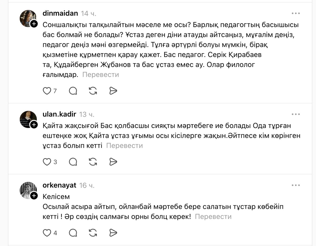Open ulan.kadir's profile picture
The height and width of the screenshot is (246, 316).
[x=28, y=119]
